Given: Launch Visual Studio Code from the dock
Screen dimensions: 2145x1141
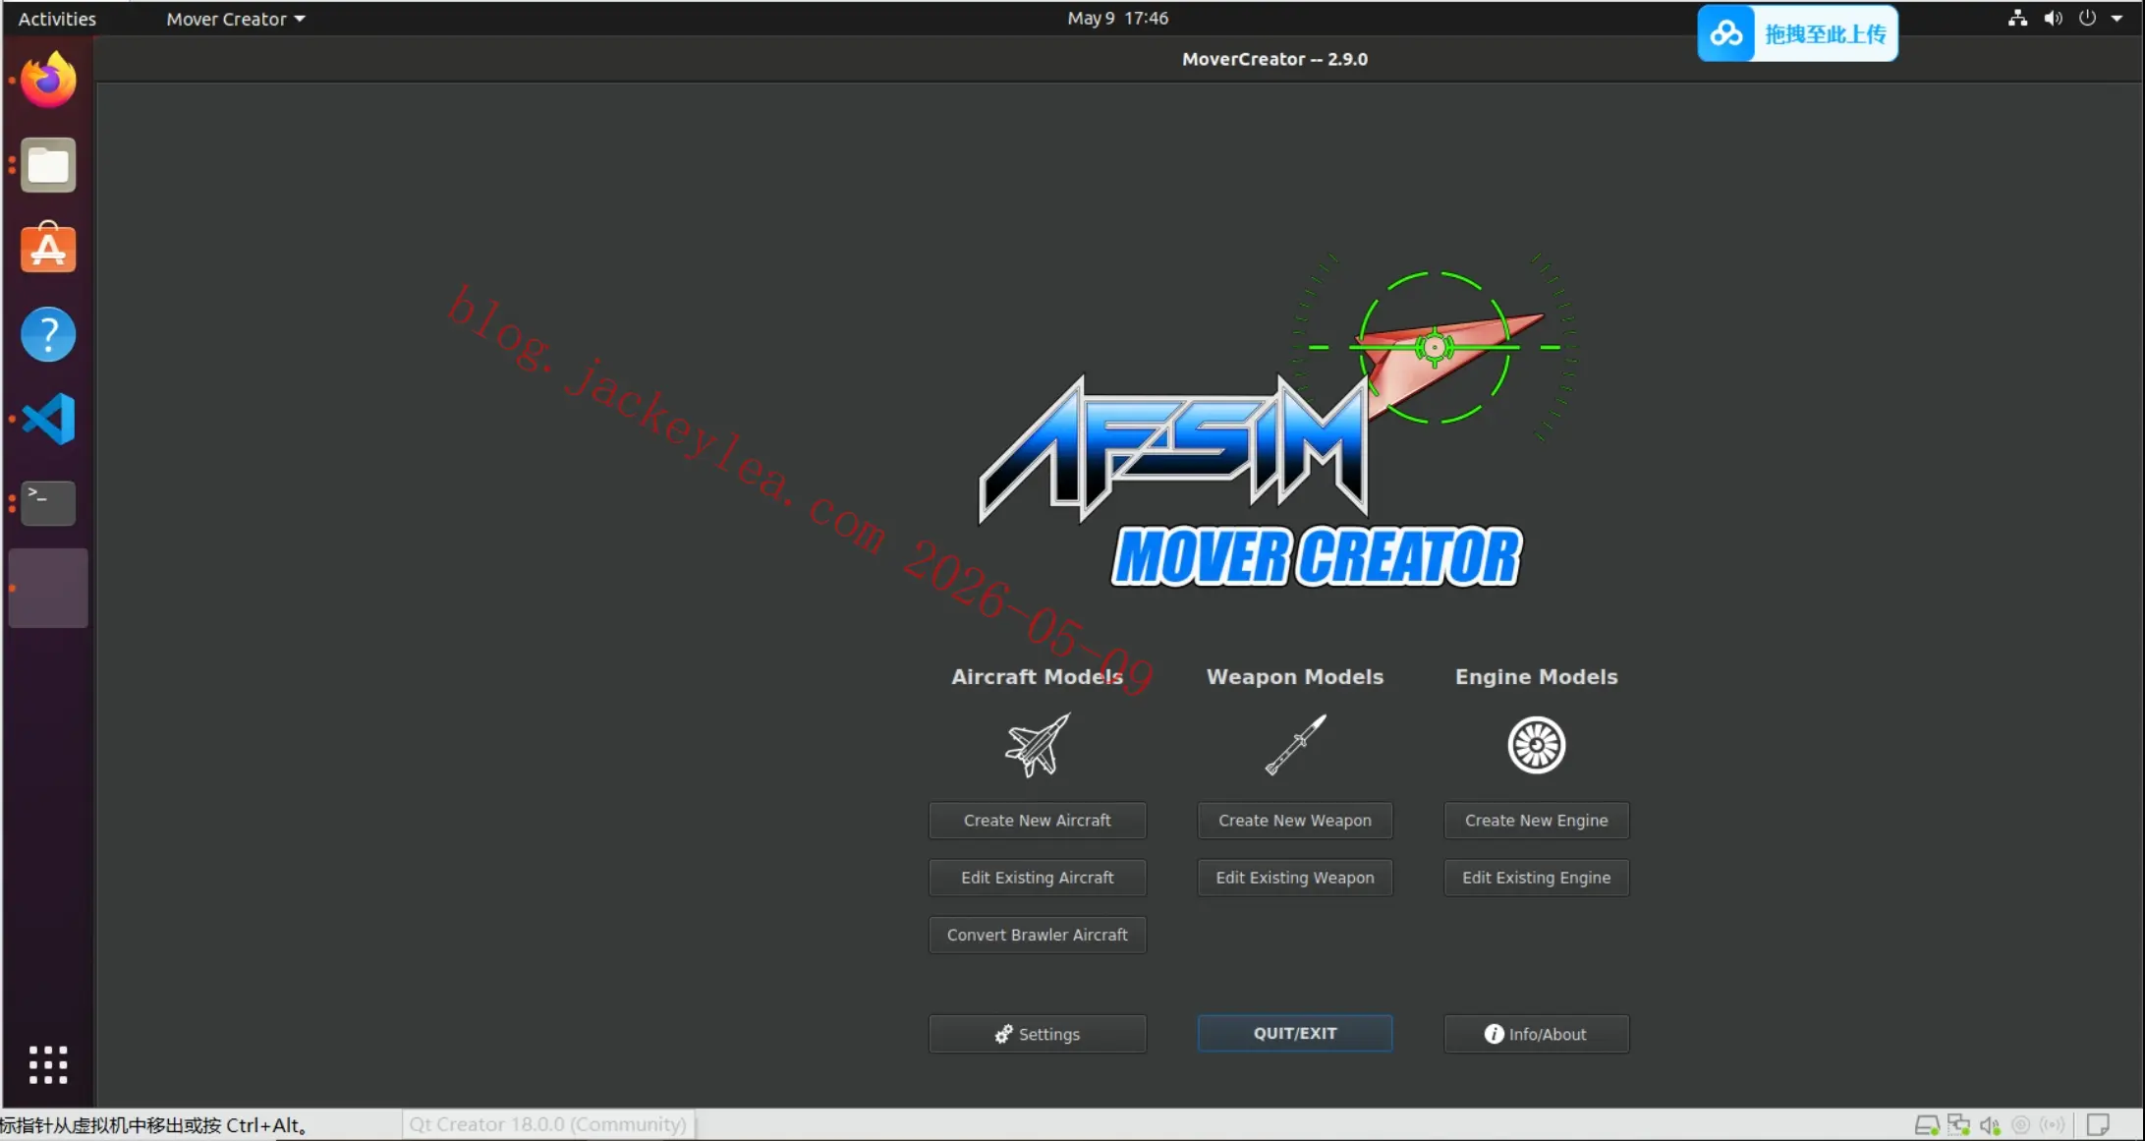Looking at the screenshot, I should pos(48,419).
